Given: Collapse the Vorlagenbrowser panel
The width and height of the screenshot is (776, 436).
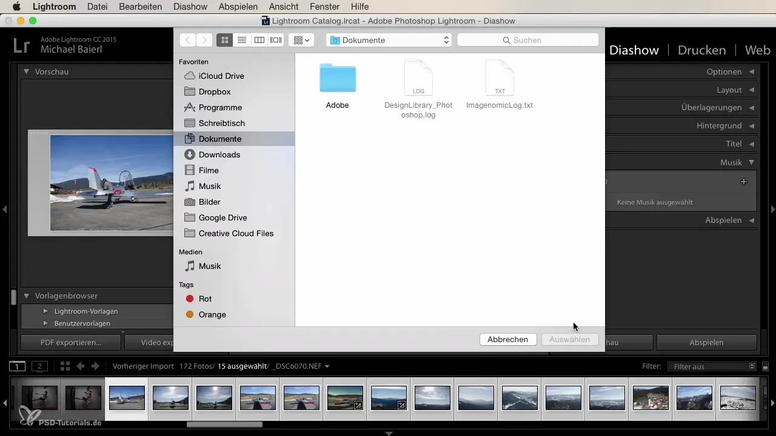Looking at the screenshot, I should pos(27,296).
